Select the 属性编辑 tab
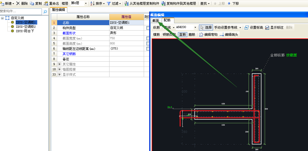This screenshot has height=151, width=308. (59, 10)
